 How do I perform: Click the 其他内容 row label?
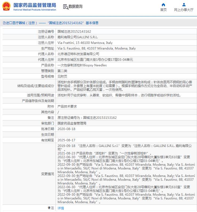coord(48,112)
